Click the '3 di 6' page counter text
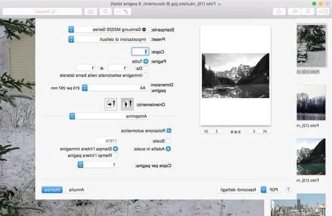 (236, 132)
